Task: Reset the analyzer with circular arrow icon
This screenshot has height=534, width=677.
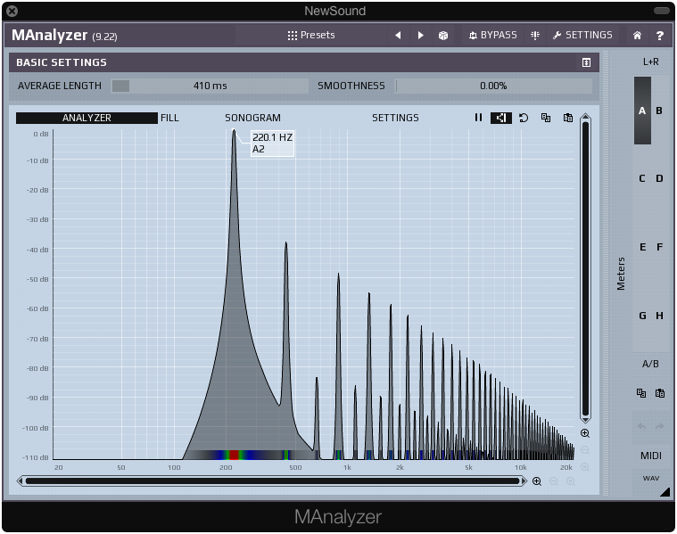Action: click(524, 118)
